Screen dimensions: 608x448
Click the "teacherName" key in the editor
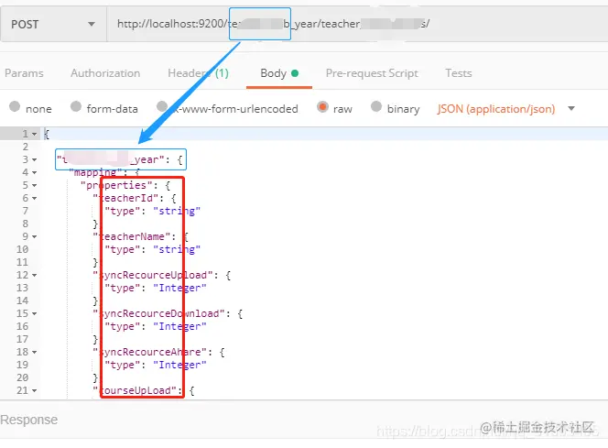(x=132, y=236)
